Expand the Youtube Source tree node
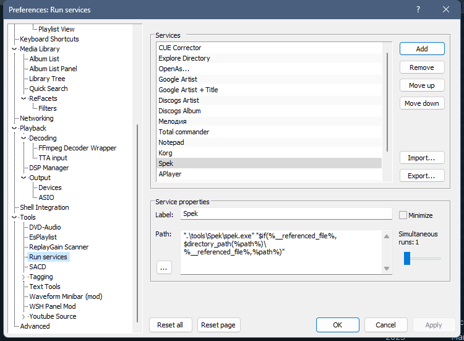This screenshot has width=464, height=341. pyautogui.click(x=24, y=316)
